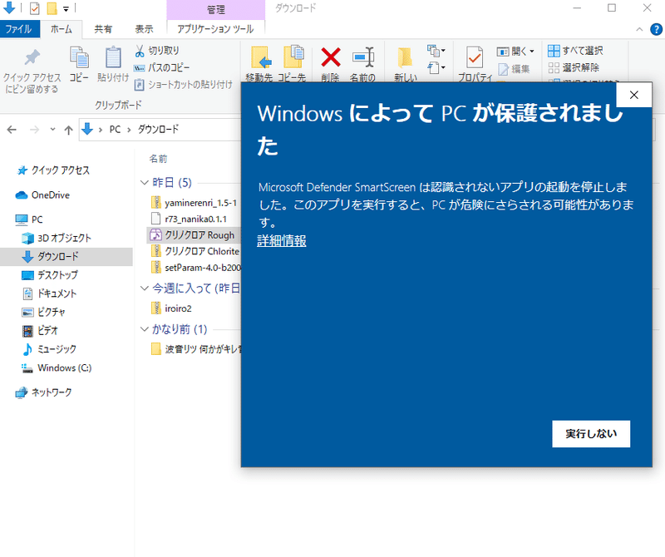Open recent locations dropdown arrow

[52, 130]
